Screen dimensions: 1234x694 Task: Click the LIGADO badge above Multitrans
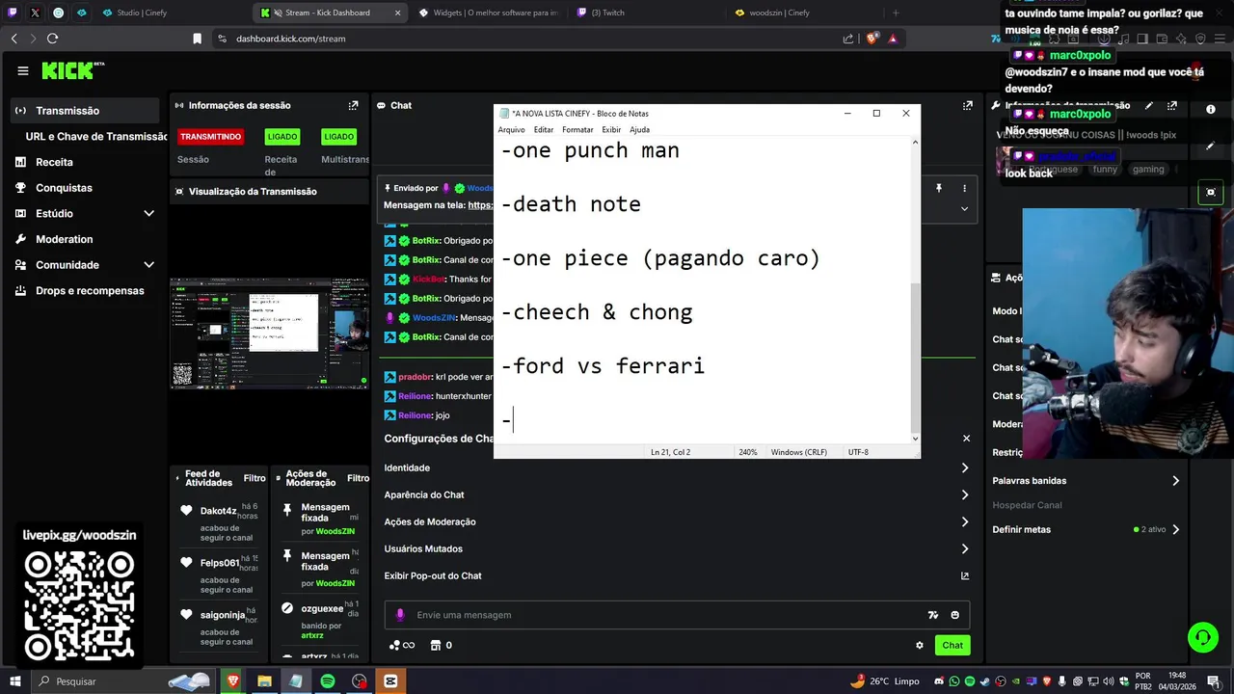coord(339,137)
